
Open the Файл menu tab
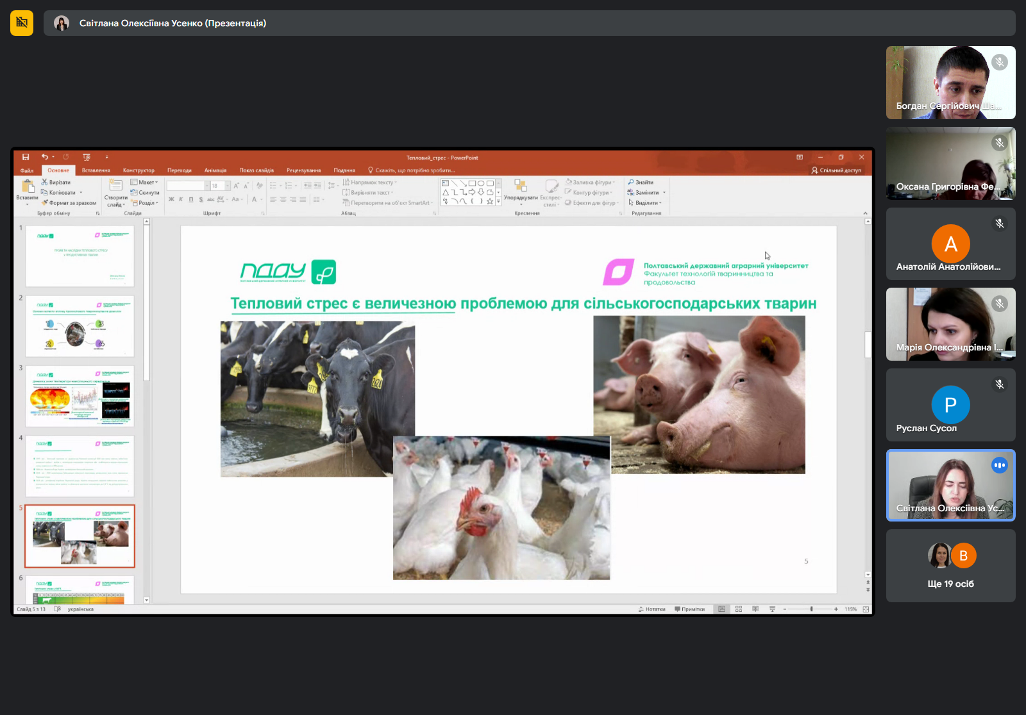pyautogui.click(x=27, y=170)
